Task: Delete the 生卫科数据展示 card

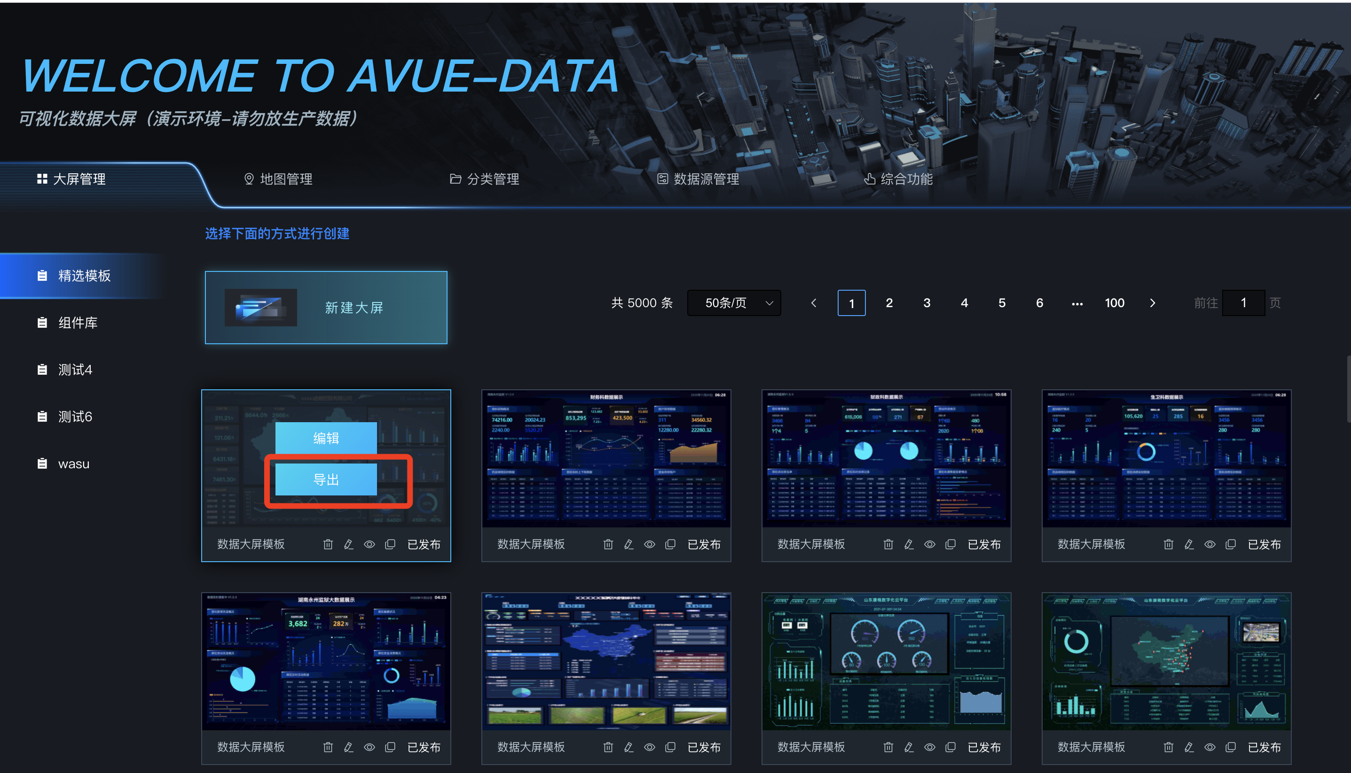Action: (x=1168, y=544)
